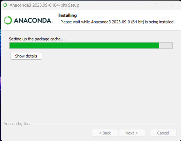Screen dimensions: 181x141
Task: Click the green filled part of progress bar
Action: [x=84, y=46]
